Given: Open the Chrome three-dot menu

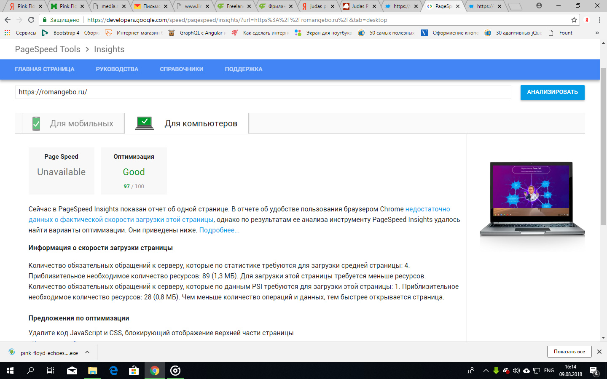Looking at the screenshot, I should (599, 20).
